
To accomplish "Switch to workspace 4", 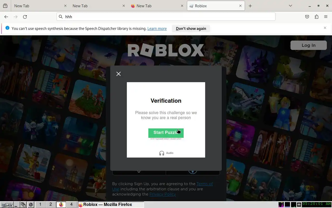I will click(71, 205).
